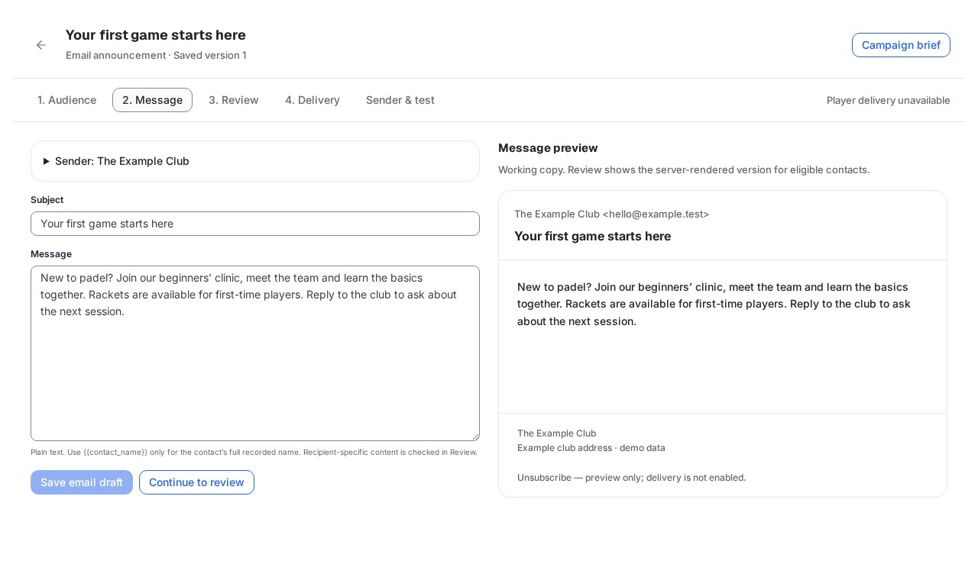The width and height of the screenshot is (978, 580).
Task: Click the message textarea resize handle
Action: tap(474, 436)
